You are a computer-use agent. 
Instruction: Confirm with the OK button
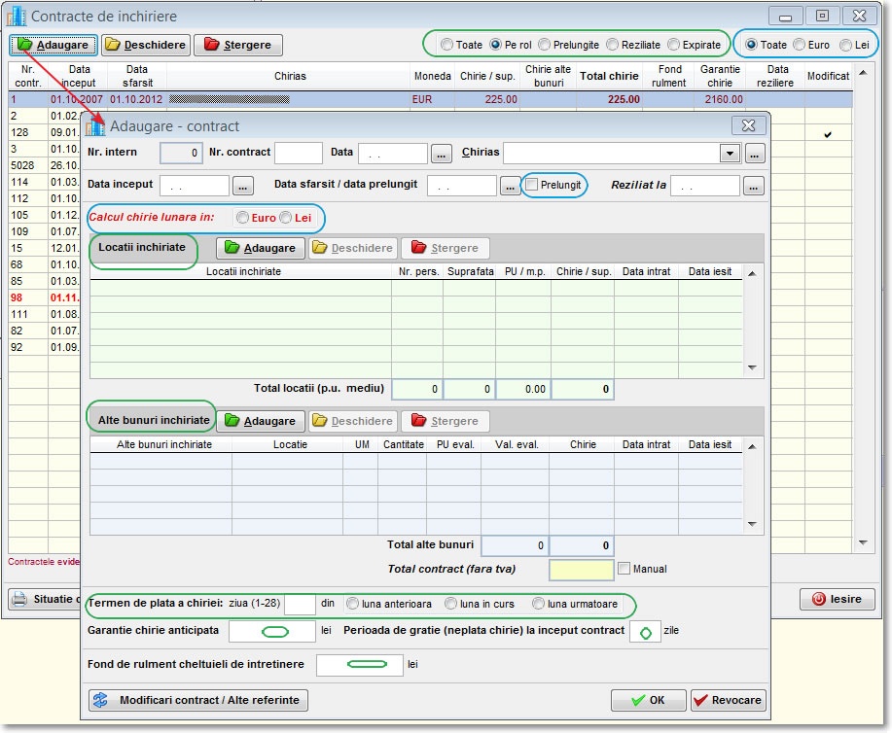pyautogui.click(x=648, y=700)
